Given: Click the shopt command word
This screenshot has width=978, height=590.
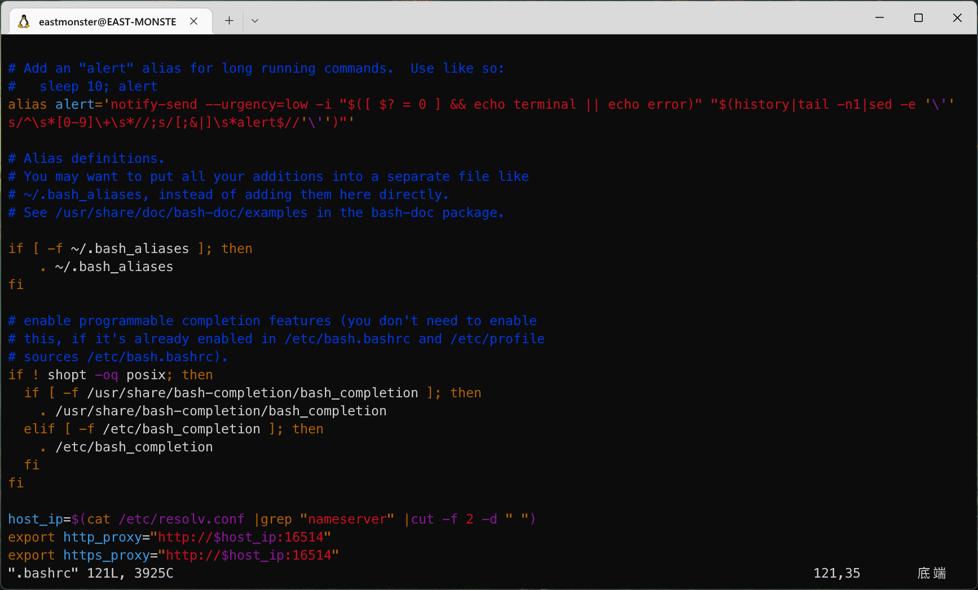Looking at the screenshot, I should [67, 375].
